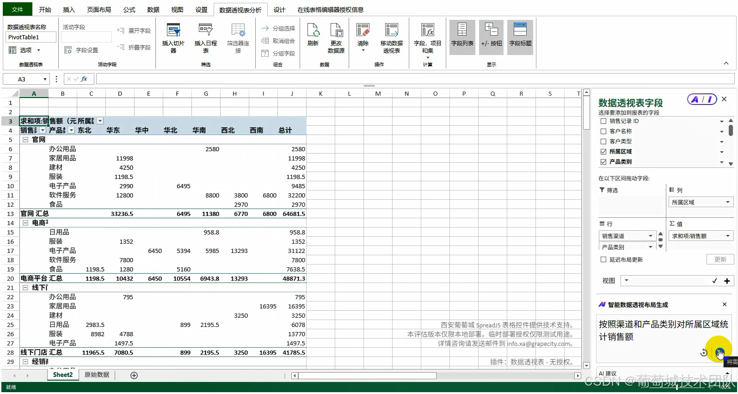Toggle the +/- Buttons (+/- 按钮) option
Image resolution: width=738 pixels, height=394 pixels.
point(491,37)
